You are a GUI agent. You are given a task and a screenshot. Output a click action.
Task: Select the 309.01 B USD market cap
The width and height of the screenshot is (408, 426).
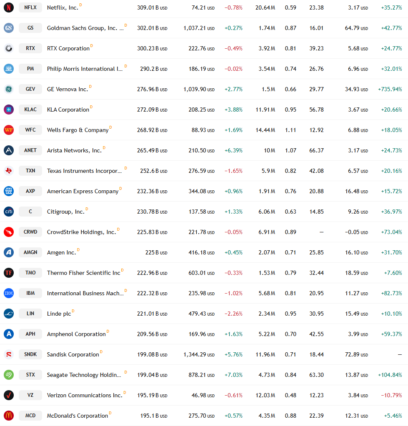tap(152, 7)
